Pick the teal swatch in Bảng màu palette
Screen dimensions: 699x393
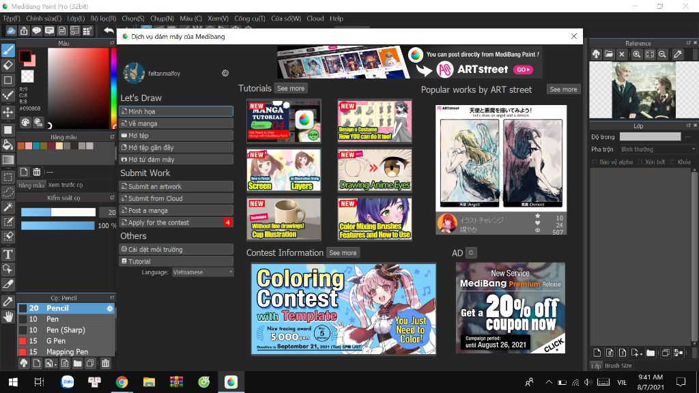35,146
